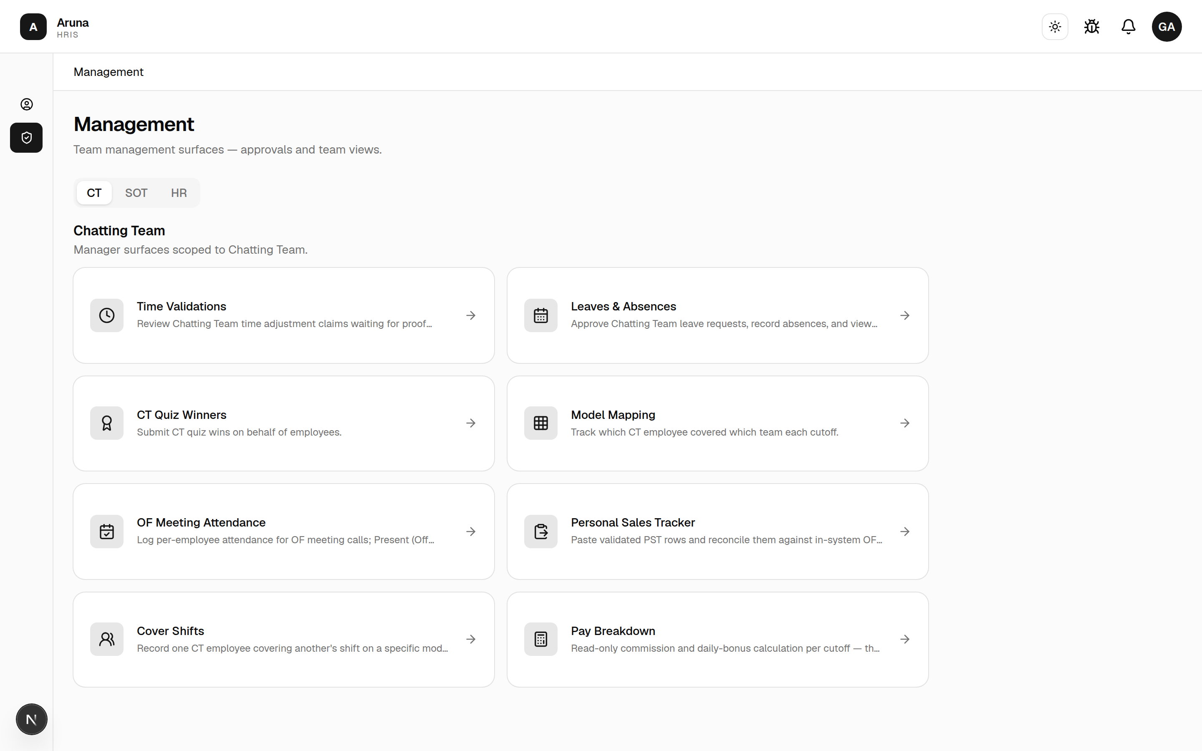Click the clock icon on Time Validations
Image resolution: width=1202 pixels, height=751 pixels.
click(x=107, y=315)
